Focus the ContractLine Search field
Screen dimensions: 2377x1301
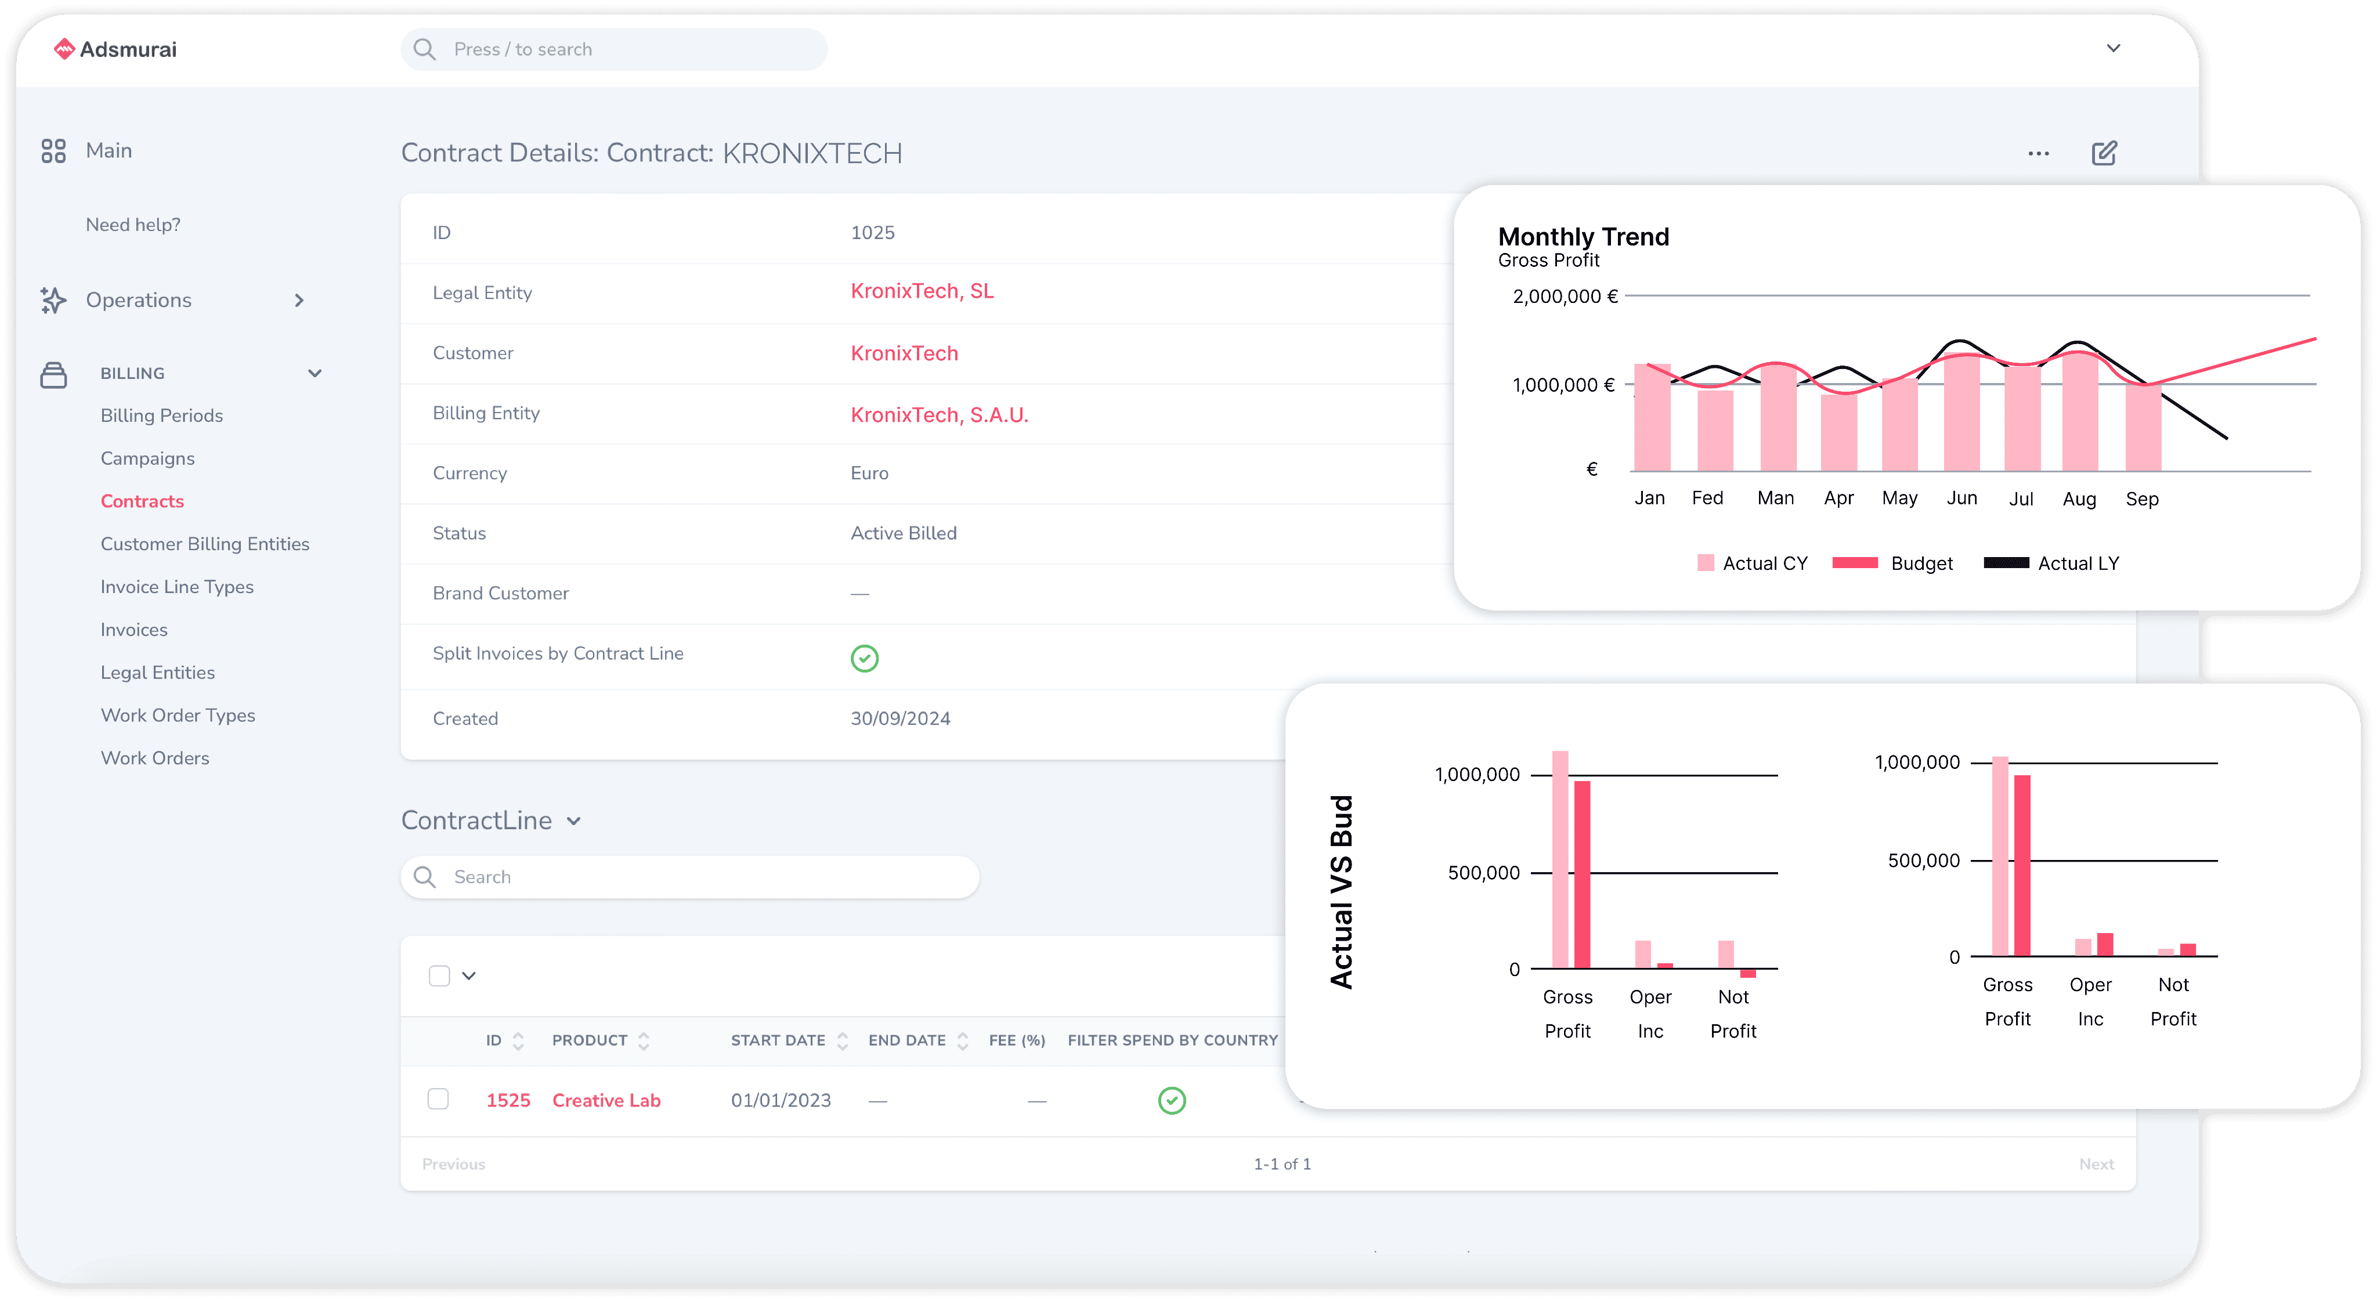(x=689, y=877)
